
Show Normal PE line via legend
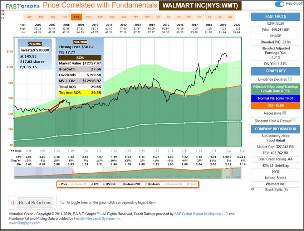(81, 184)
